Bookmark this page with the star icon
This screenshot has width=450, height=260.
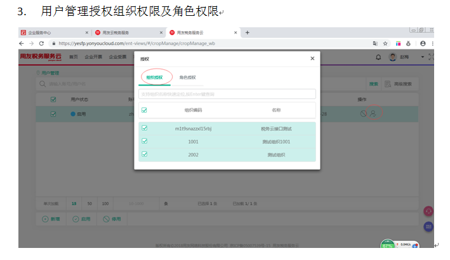coord(385,43)
